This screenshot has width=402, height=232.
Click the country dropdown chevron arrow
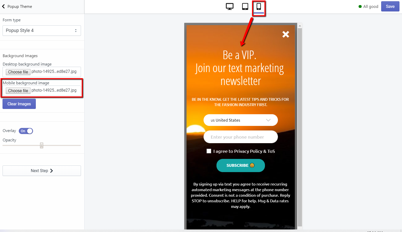click(x=268, y=120)
